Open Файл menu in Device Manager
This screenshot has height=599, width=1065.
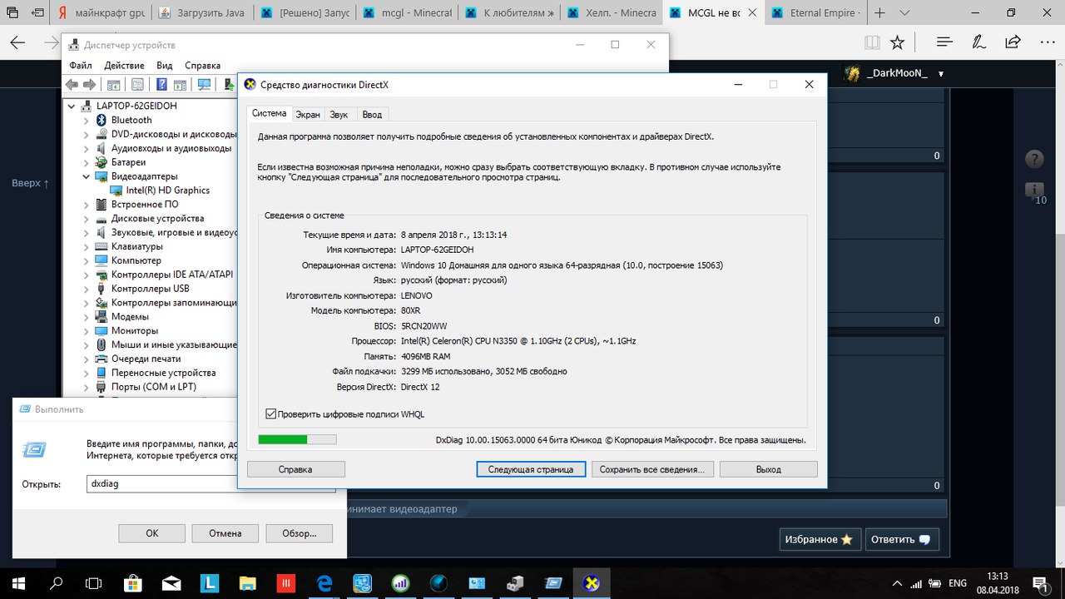pyautogui.click(x=81, y=65)
